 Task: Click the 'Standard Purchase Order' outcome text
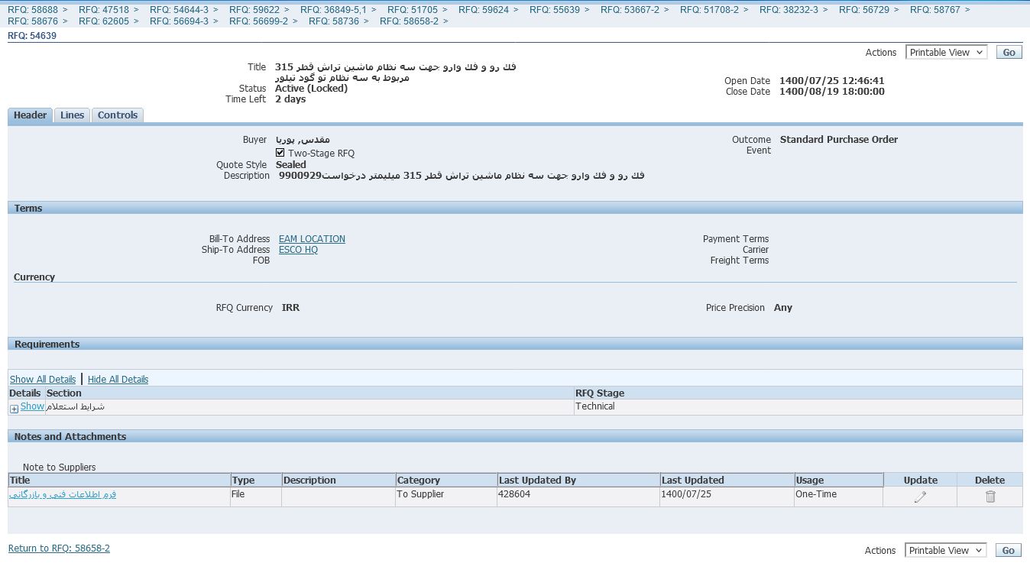click(x=839, y=140)
